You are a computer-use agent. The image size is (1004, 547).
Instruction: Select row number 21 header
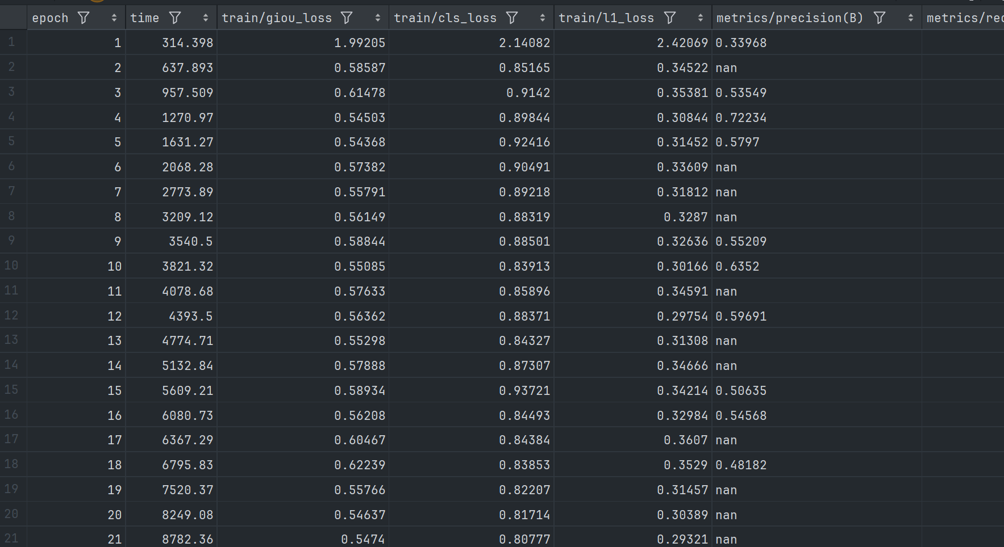13,538
